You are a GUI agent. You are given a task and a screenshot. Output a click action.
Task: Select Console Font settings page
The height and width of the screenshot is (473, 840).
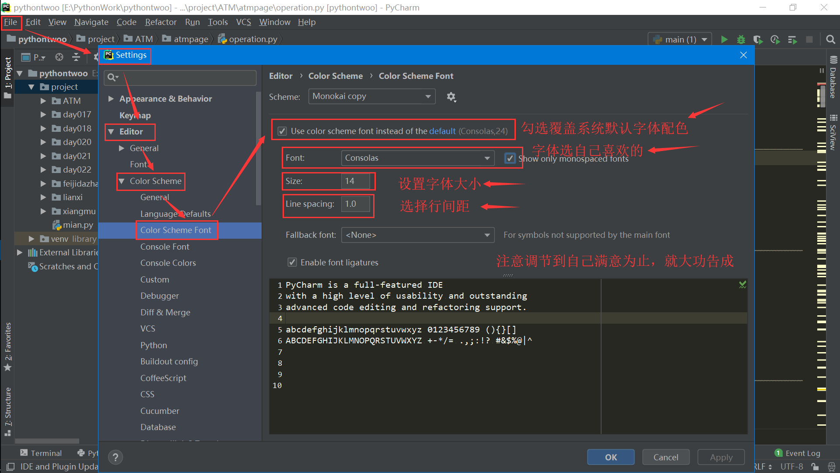[x=164, y=247]
